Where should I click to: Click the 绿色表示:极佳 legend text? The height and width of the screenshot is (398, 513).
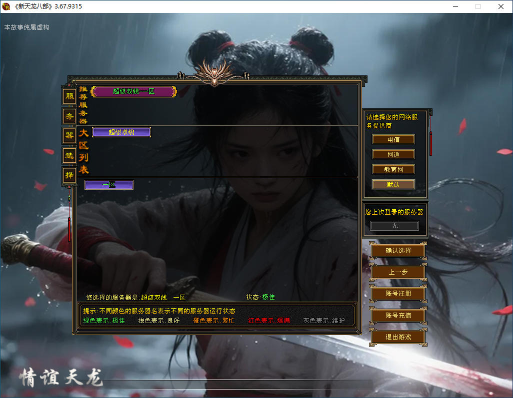(104, 321)
